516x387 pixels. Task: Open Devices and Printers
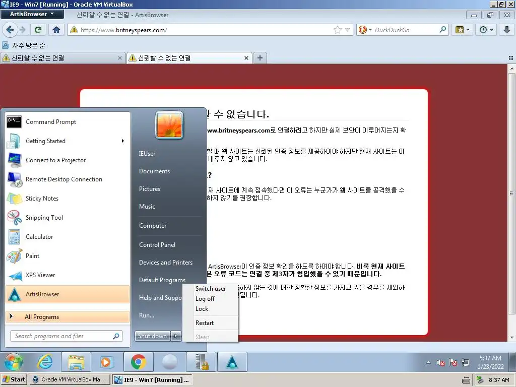tap(165, 262)
